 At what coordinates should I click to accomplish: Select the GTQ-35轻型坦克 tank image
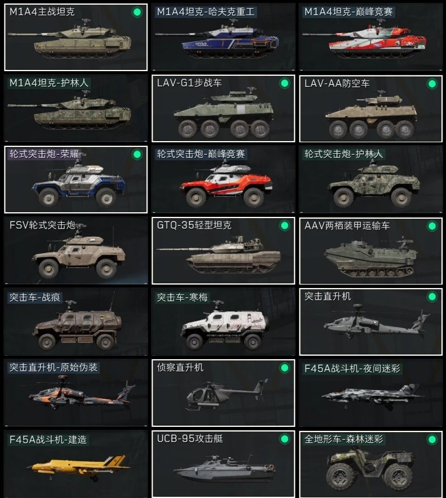[219, 255]
